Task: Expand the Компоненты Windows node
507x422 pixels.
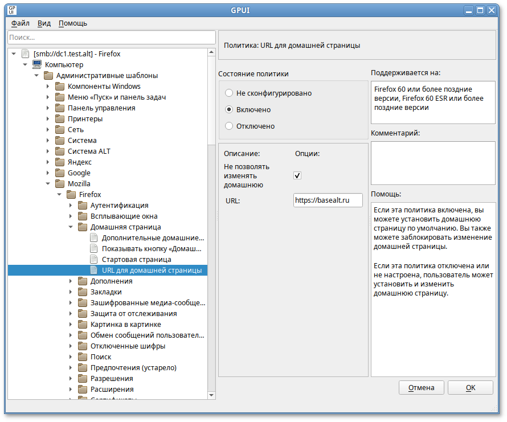Action: point(48,87)
